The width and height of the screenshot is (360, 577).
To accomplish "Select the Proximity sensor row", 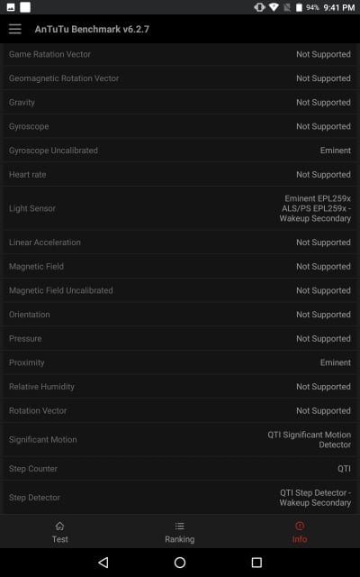I will pyautogui.click(x=180, y=362).
